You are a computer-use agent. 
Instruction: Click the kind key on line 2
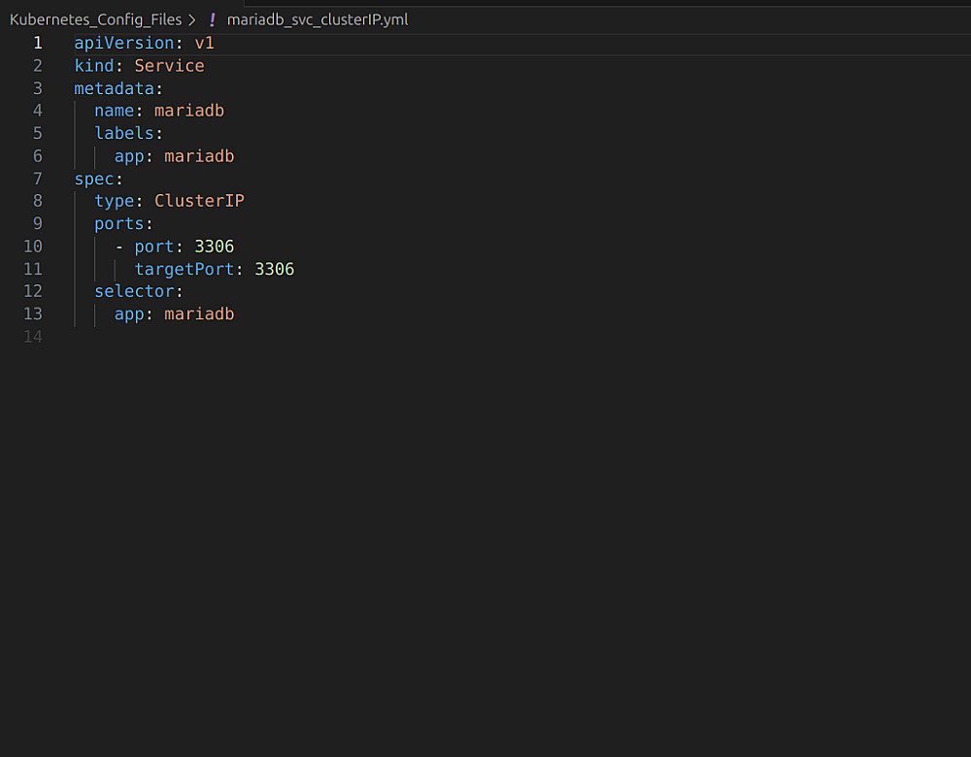(x=94, y=66)
